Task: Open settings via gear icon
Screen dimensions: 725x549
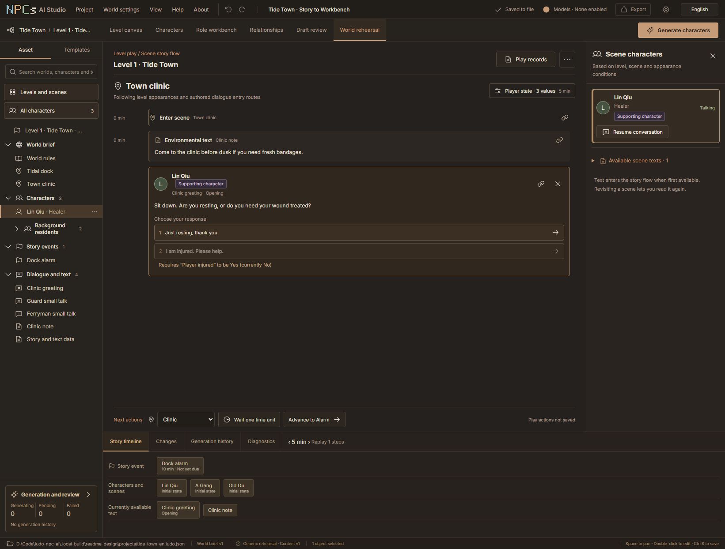Action: [x=666, y=9]
